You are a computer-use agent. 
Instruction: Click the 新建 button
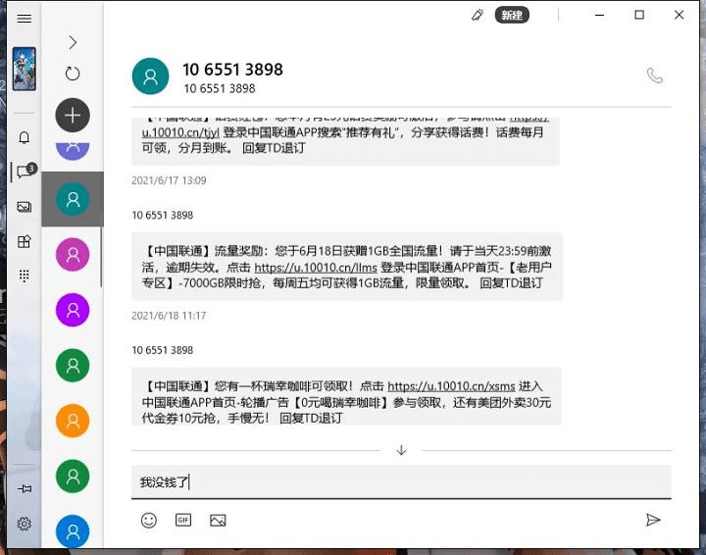pos(512,16)
